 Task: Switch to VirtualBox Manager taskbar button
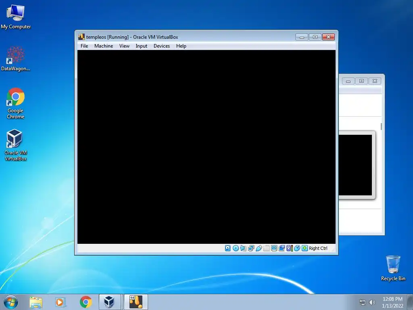click(x=110, y=302)
